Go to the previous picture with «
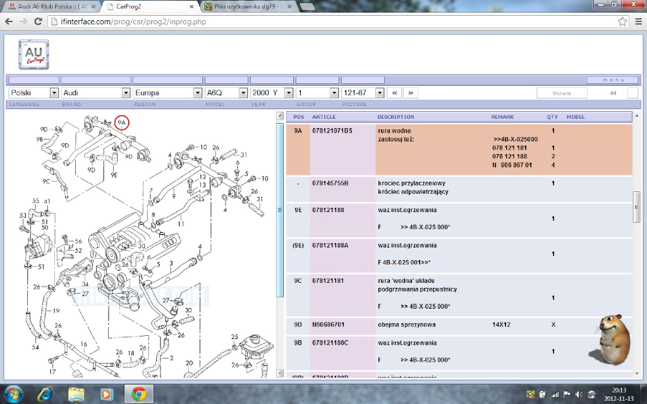The height and width of the screenshot is (404, 647). (394, 93)
